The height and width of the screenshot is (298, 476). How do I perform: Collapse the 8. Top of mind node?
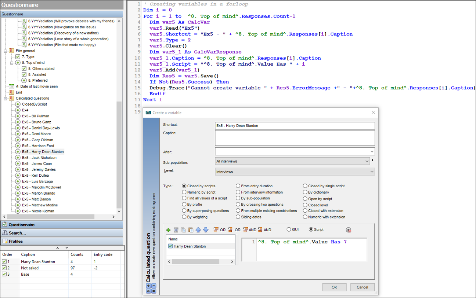point(12,63)
